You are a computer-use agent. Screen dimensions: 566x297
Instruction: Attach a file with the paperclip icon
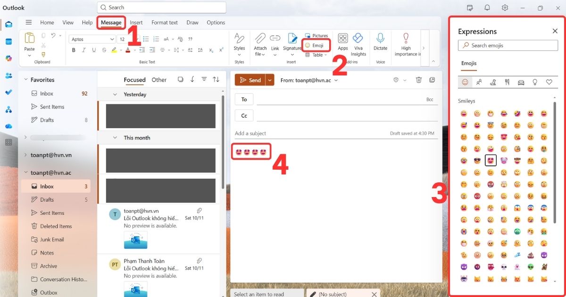(x=260, y=42)
